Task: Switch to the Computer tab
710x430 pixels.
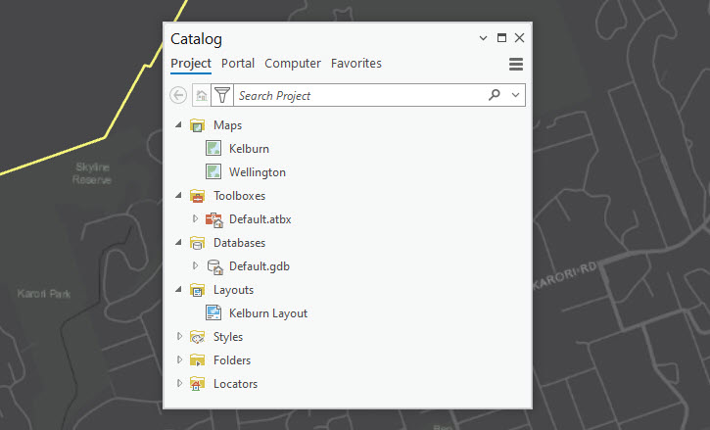Action: [293, 63]
